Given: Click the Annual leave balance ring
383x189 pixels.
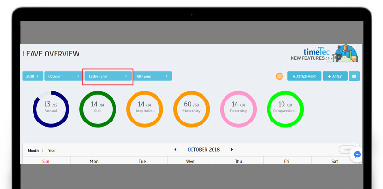Looking at the screenshot, I should (51, 109).
